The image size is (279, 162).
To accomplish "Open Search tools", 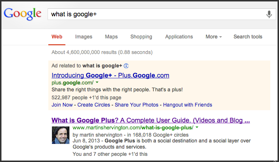I will coord(248,37).
